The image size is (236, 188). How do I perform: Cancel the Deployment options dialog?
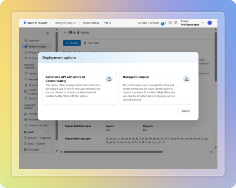[186, 111]
